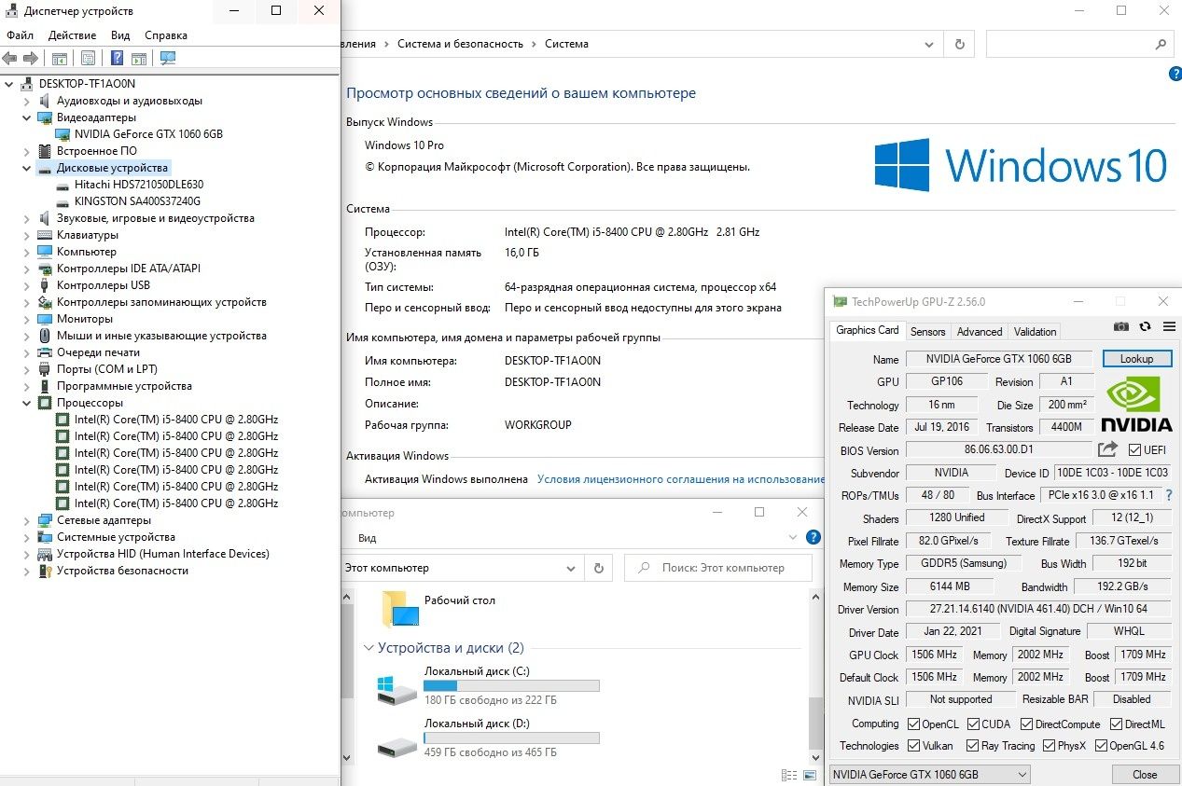
Task: Click the Local Disk (D:) usage bar
Action: click(x=511, y=738)
